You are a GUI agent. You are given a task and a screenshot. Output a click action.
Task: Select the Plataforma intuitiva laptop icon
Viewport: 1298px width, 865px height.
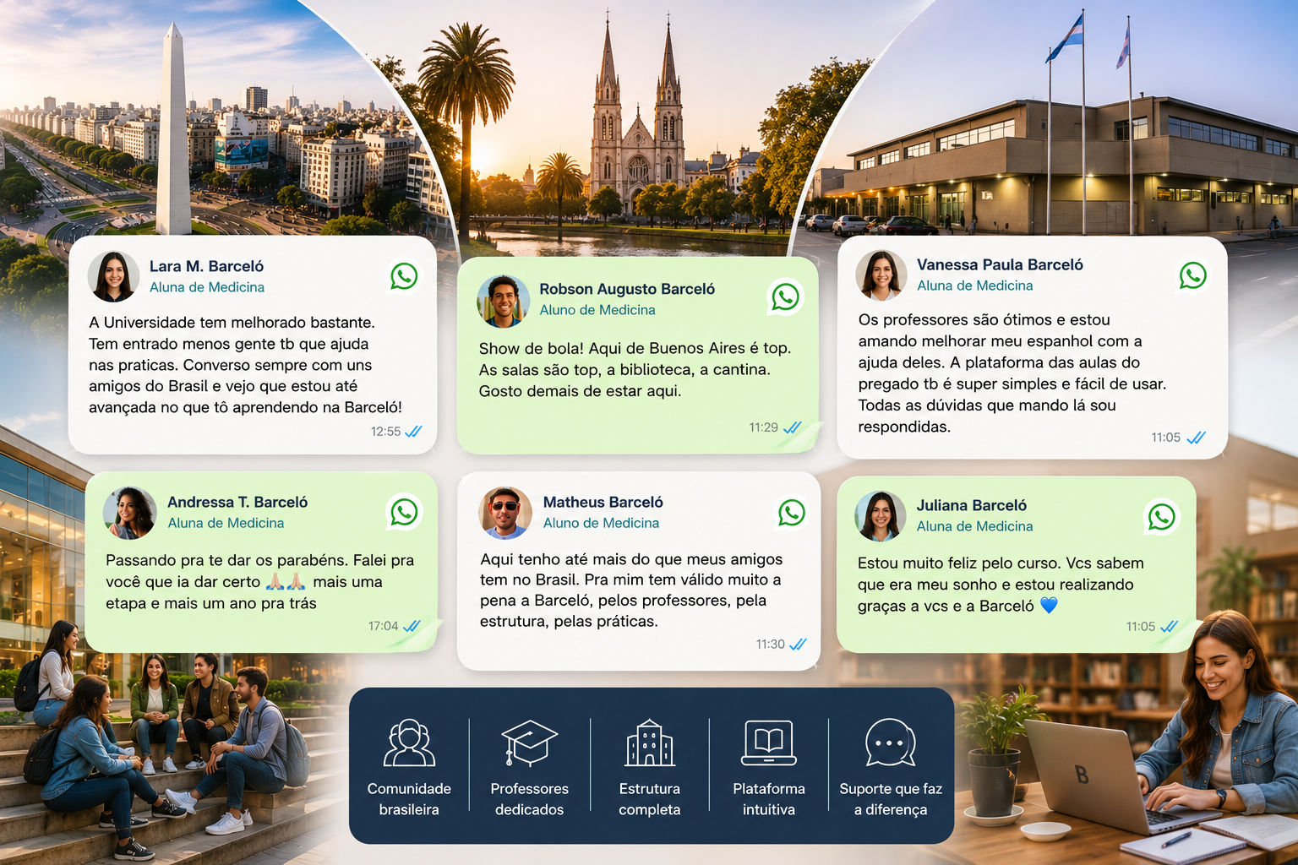[769, 743]
